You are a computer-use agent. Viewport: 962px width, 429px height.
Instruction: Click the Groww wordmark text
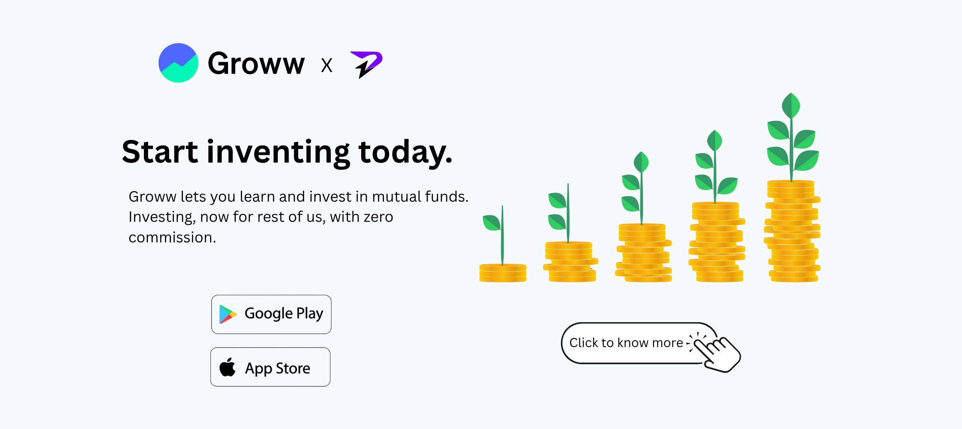click(256, 63)
